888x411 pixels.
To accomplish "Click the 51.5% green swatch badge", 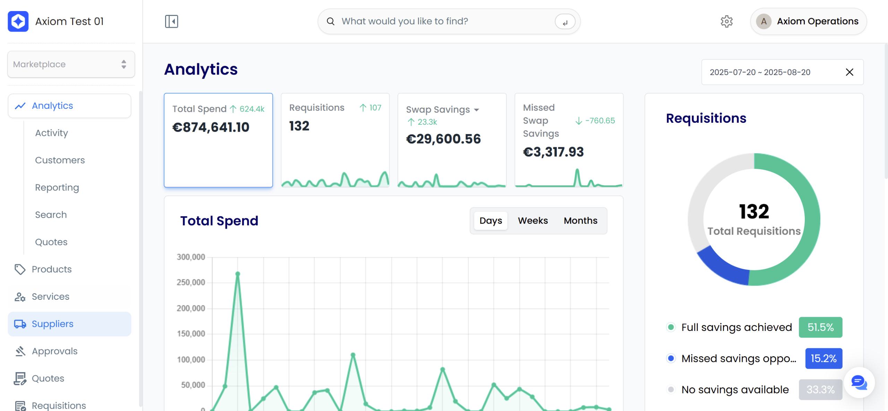I will tap(820, 327).
